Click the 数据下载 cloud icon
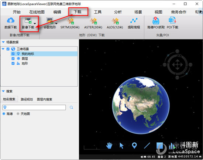 (x=11, y=20)
